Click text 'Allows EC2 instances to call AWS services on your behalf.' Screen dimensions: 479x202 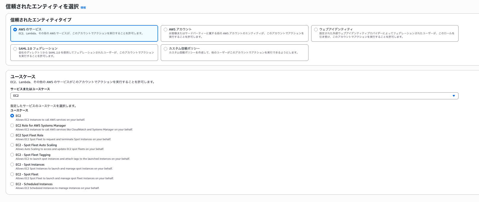[50, 120]
